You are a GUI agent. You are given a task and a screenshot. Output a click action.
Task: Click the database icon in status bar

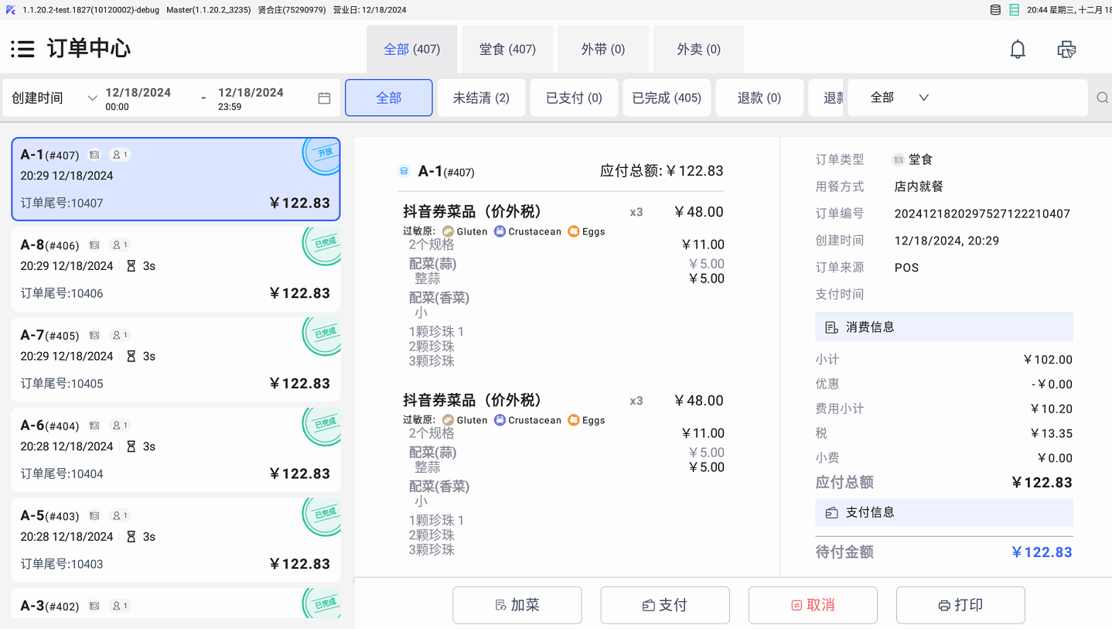coord(996,10)
